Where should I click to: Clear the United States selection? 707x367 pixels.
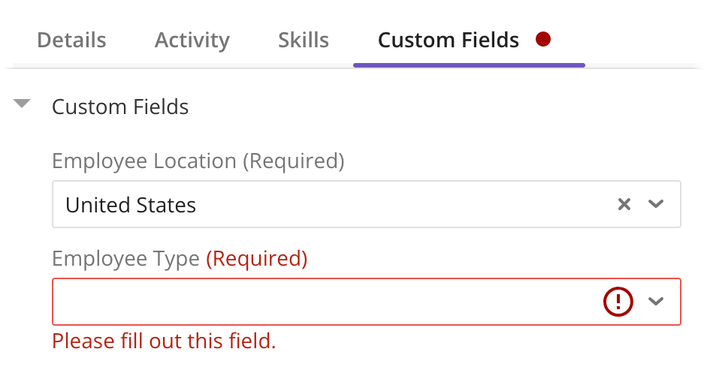(x=624, y=204)
